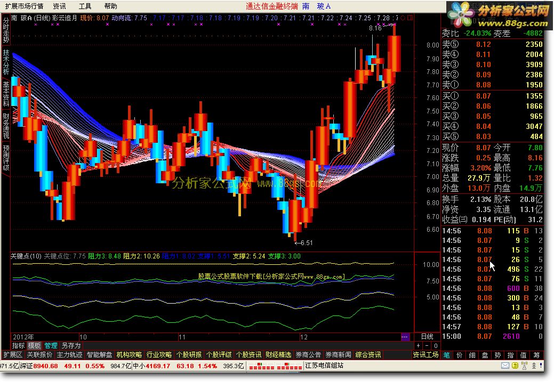Screen dimensions: 554x382
Task: Select the 笔 tab in the quote panel
Action: coord(447,355)
